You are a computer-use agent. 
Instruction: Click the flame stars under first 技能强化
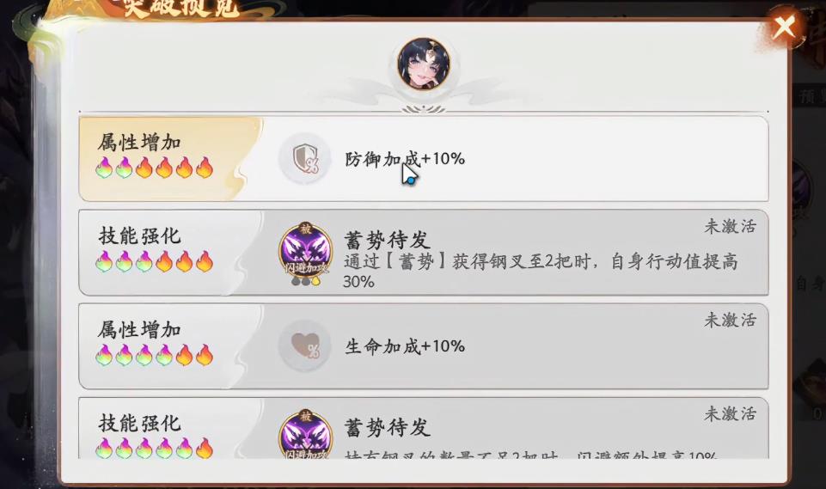pos(155,261)
